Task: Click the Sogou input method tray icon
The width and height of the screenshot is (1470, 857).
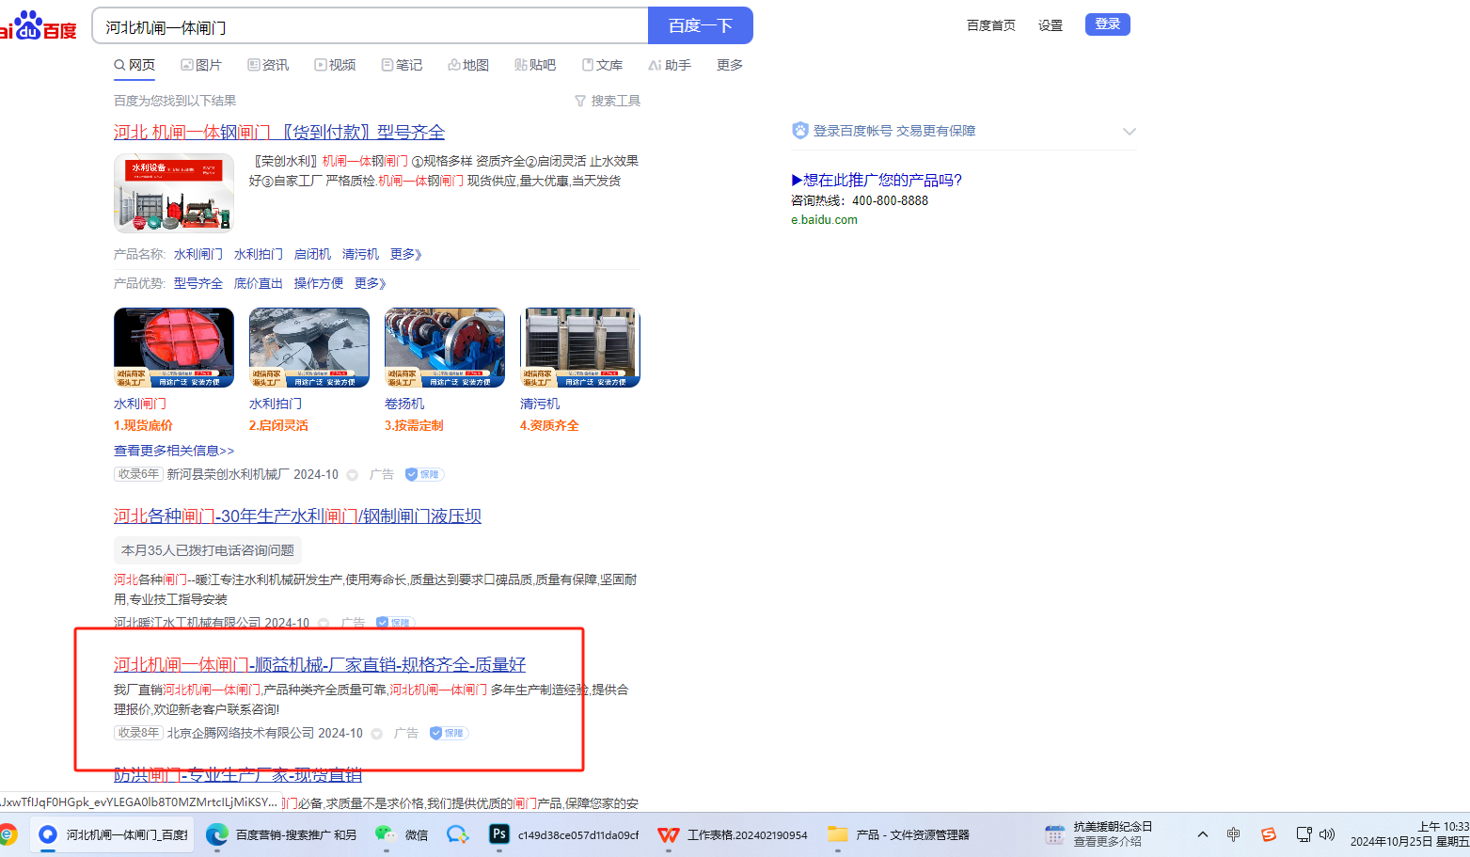Action: (x=1268, y=834)
